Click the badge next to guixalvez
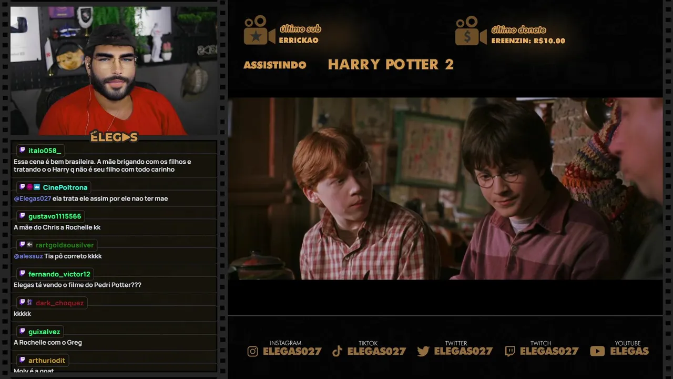The image size is (673, 379). coord(23,332)
